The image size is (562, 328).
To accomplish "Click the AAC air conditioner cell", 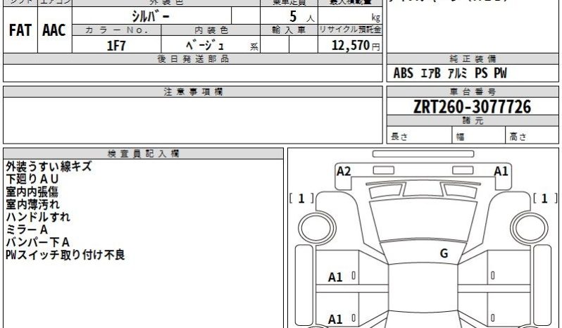I will pyautogui.click(x=55, y=31).
